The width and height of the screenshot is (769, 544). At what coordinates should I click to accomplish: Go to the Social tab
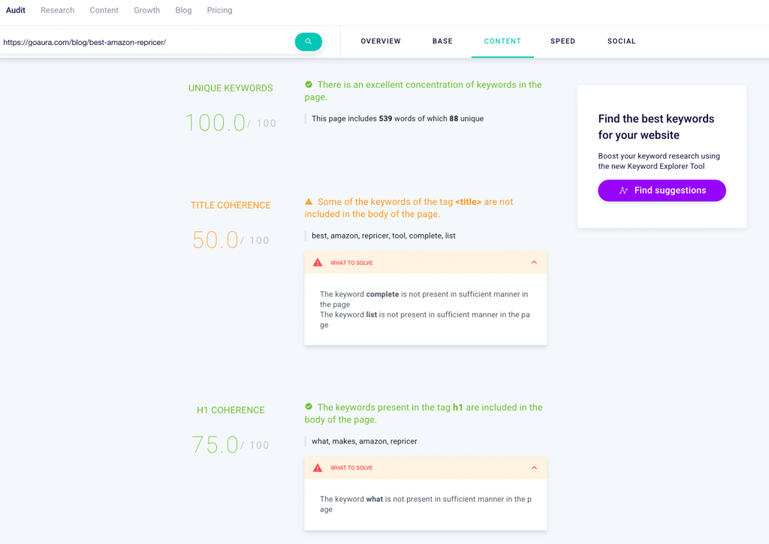coord(621,41)
